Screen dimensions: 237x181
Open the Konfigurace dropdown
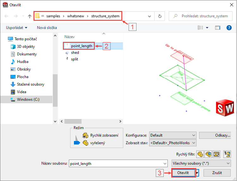coord(173,135)
